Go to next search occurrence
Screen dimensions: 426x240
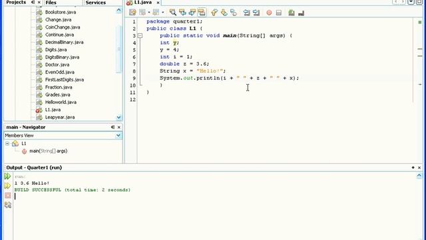click(x=192, y=12)
